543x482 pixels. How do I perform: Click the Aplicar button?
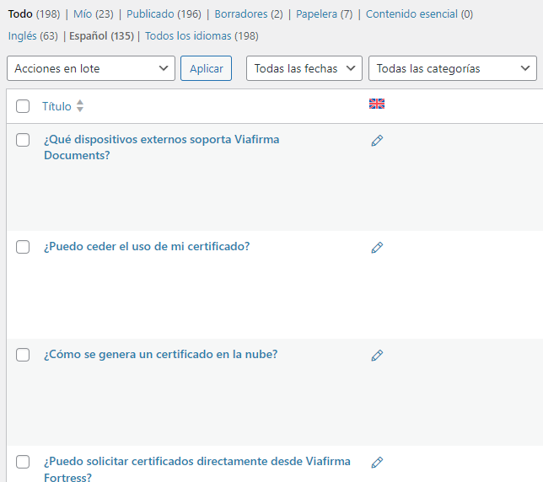coord(206,68)
